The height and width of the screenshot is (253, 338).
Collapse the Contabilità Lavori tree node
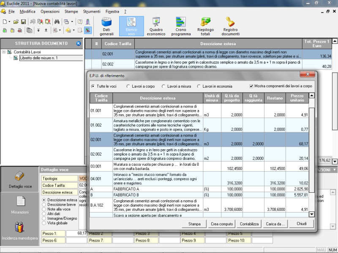coord(4,52)
